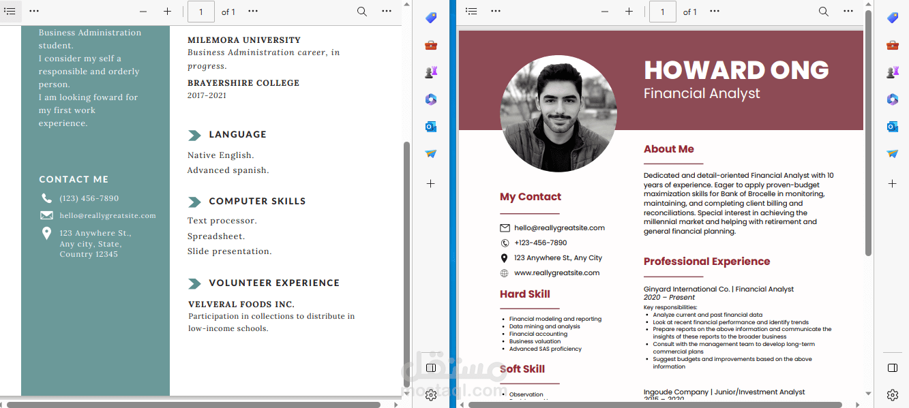Click 'Advanced SAS proficiency' in Hard Skill list
Viewport: 909px width, 408px height.
coord(546,349)
